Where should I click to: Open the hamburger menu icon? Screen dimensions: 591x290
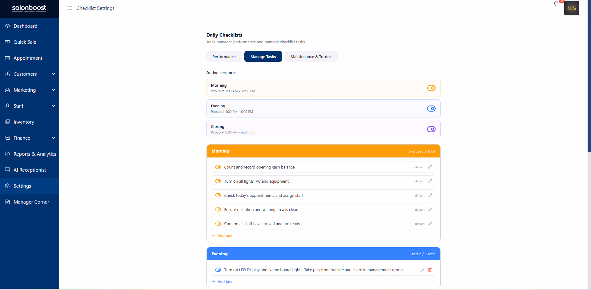(70, 8)
